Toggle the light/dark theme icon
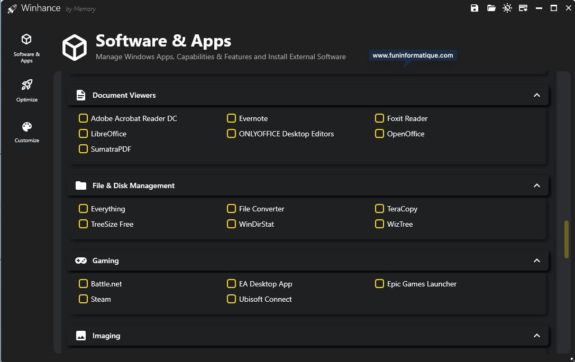This screenshot has width=575, height=362. (x=507, y=8)
